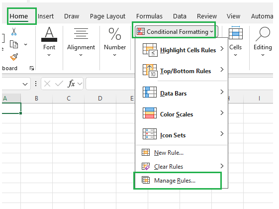
Task: Click the Icon Sets icon
Action: pos(150,134)
